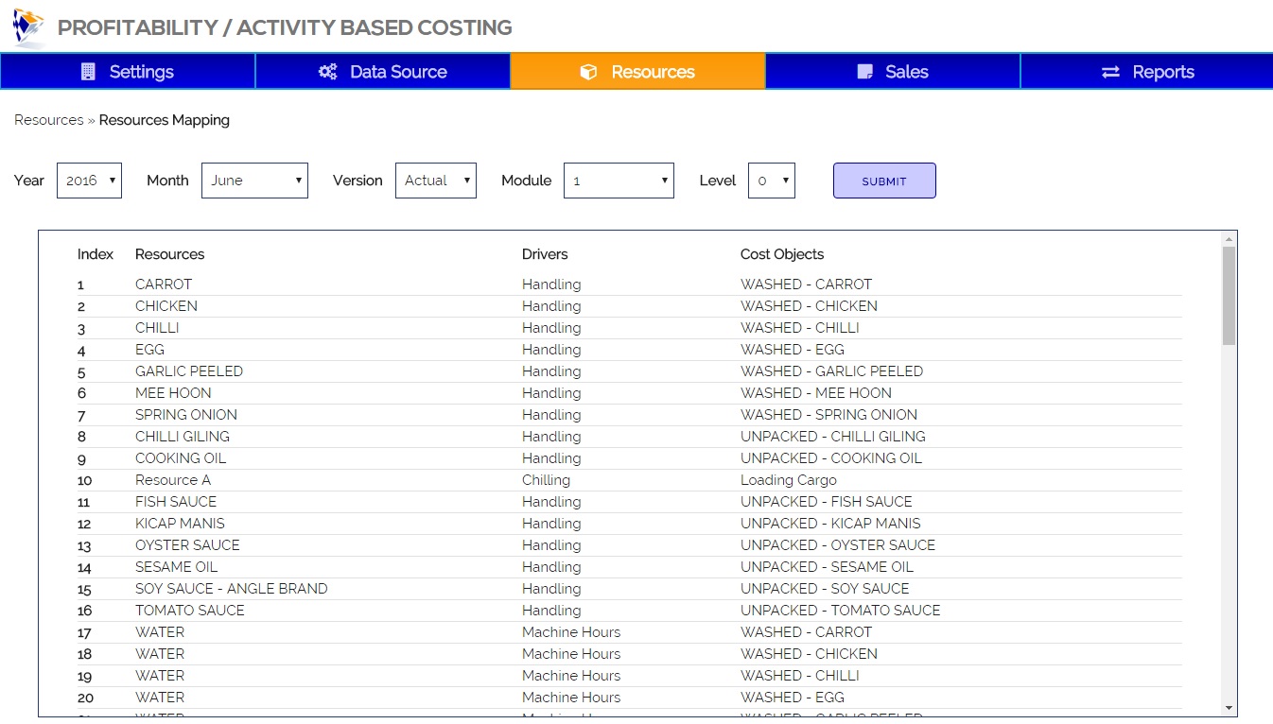Select the Resource A row
The image size is (1273, 724).
(x=173, y=480)
